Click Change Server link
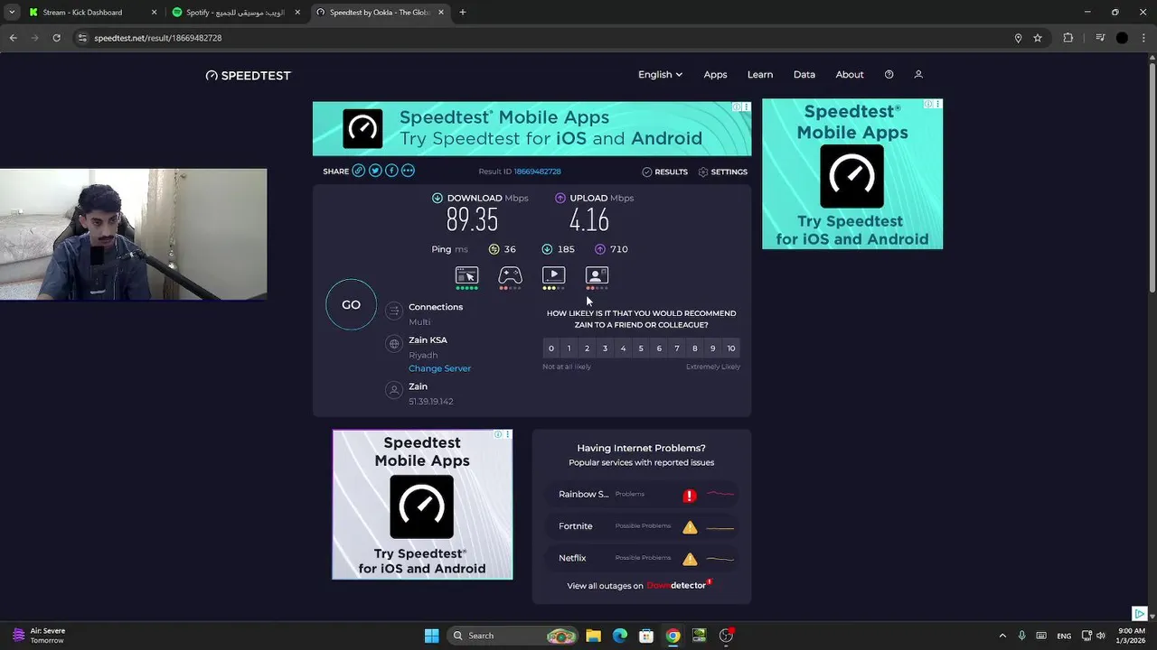 pyautogui.click(x=439, y=368)
